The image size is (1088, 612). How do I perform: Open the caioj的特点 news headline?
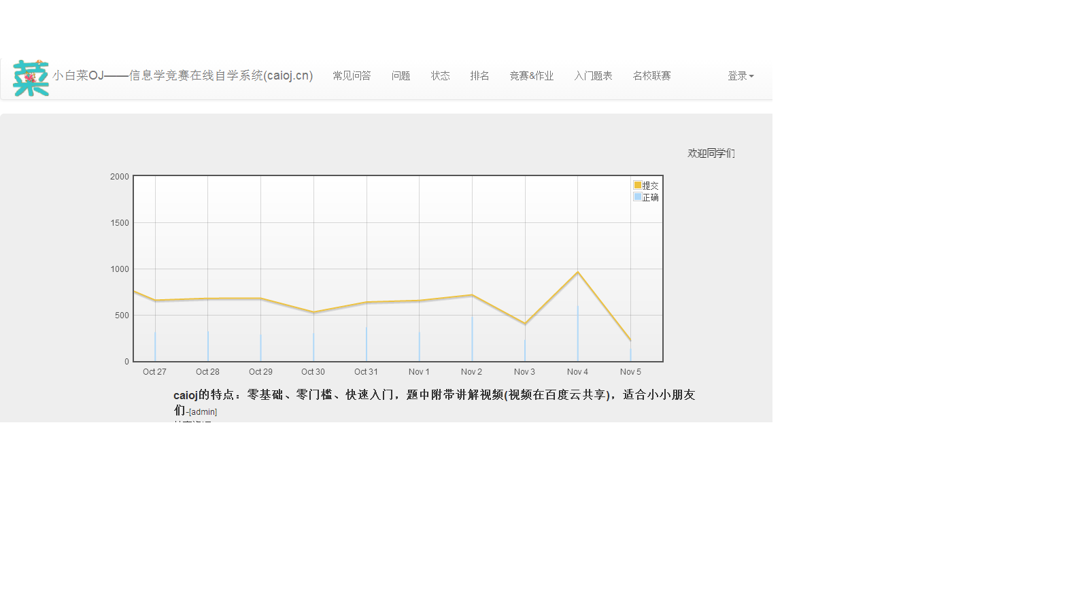tap(434, 402)
